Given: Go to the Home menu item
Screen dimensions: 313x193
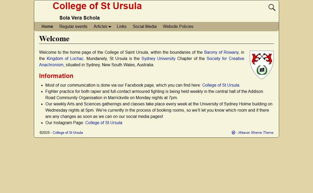Looking at the screenshot, I should pyautogui.click(x=47, y=26).
